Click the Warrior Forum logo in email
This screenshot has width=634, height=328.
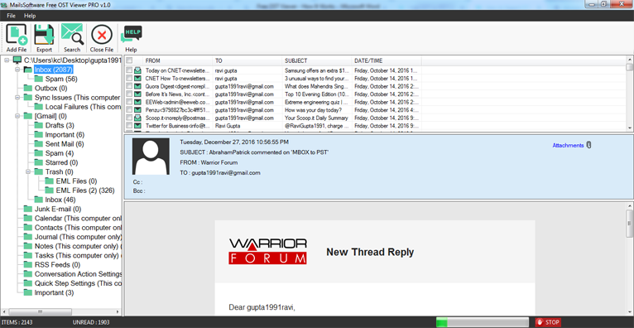click(267, 251)
